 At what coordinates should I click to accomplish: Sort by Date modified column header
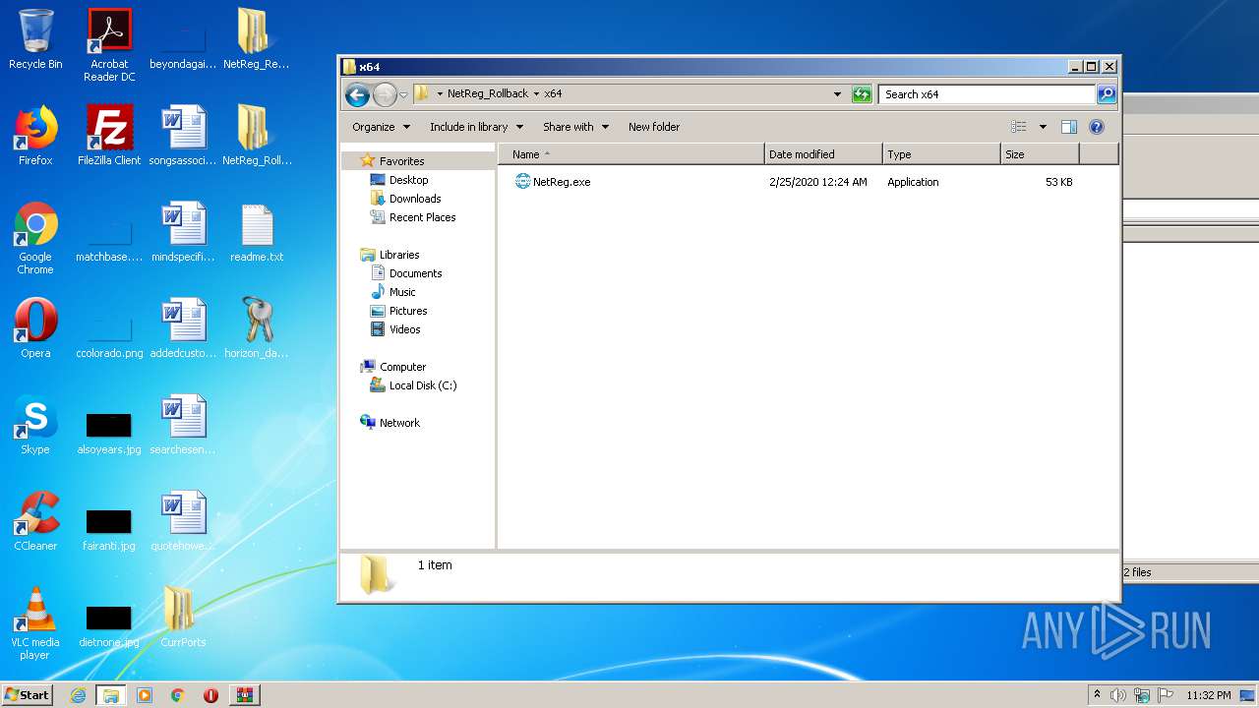point(823,154)
